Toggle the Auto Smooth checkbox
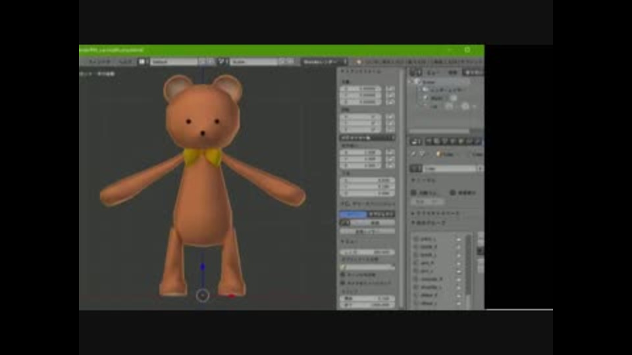 click(413, 193)
